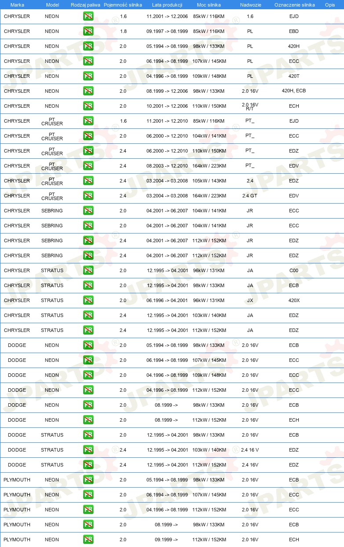Select production dates '10.2001 -> 12.2006'

[167, 106]
